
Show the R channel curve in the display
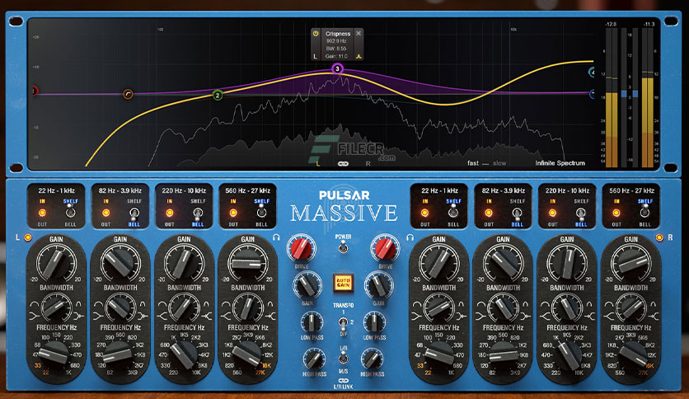368,163
